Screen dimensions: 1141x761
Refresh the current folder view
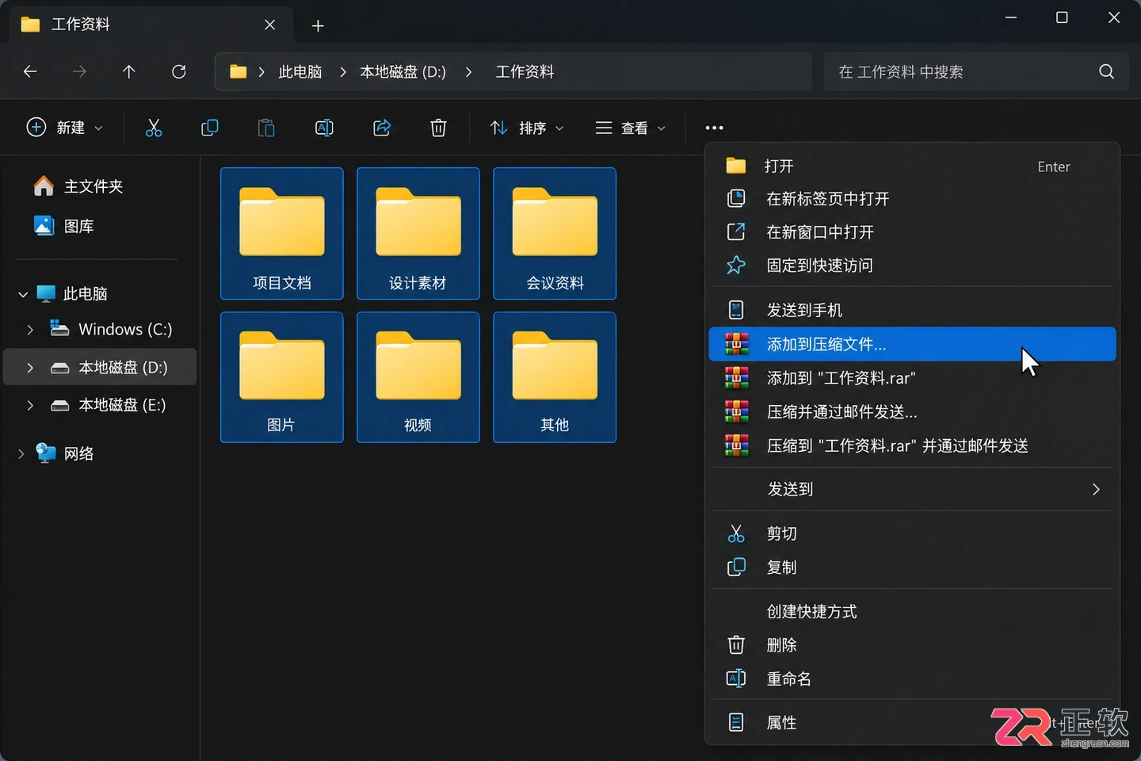tap(179, 71)
